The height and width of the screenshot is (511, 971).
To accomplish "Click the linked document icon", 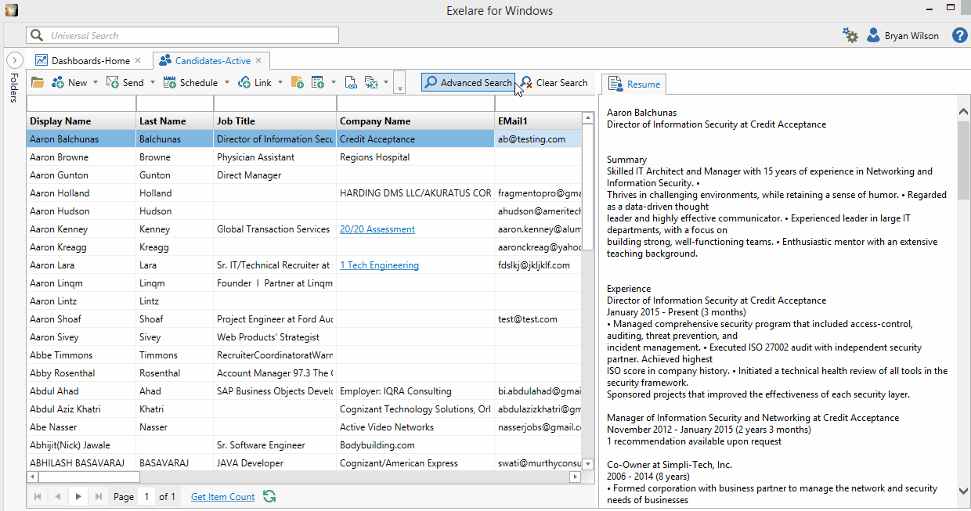I will click(x=352, y=82).
